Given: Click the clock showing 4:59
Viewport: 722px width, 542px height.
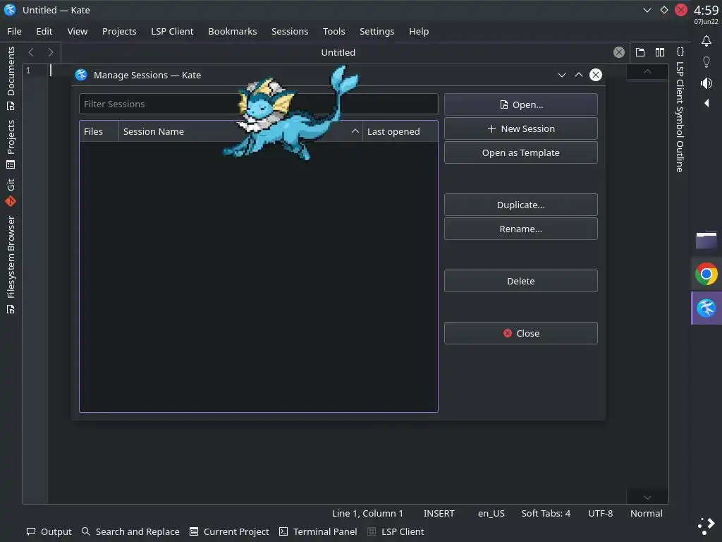Looking at the screenshot, I should (706, 10).
